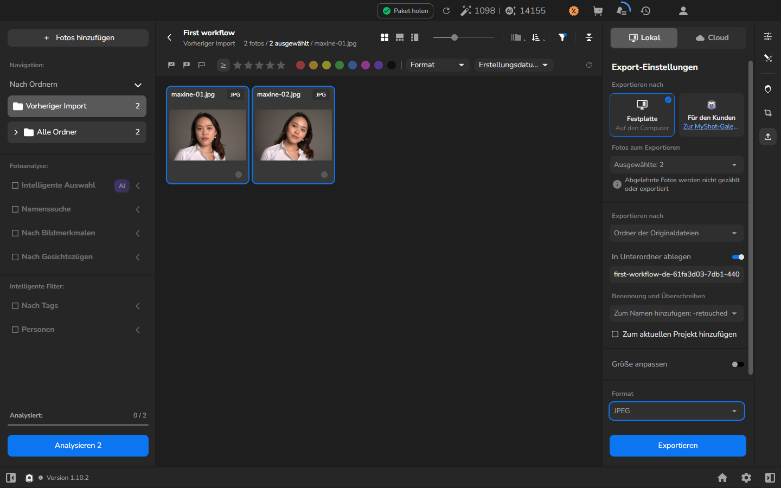
Task: Open the adjustments sliders icon in right sidebar
Action: (x=768, y=36)
